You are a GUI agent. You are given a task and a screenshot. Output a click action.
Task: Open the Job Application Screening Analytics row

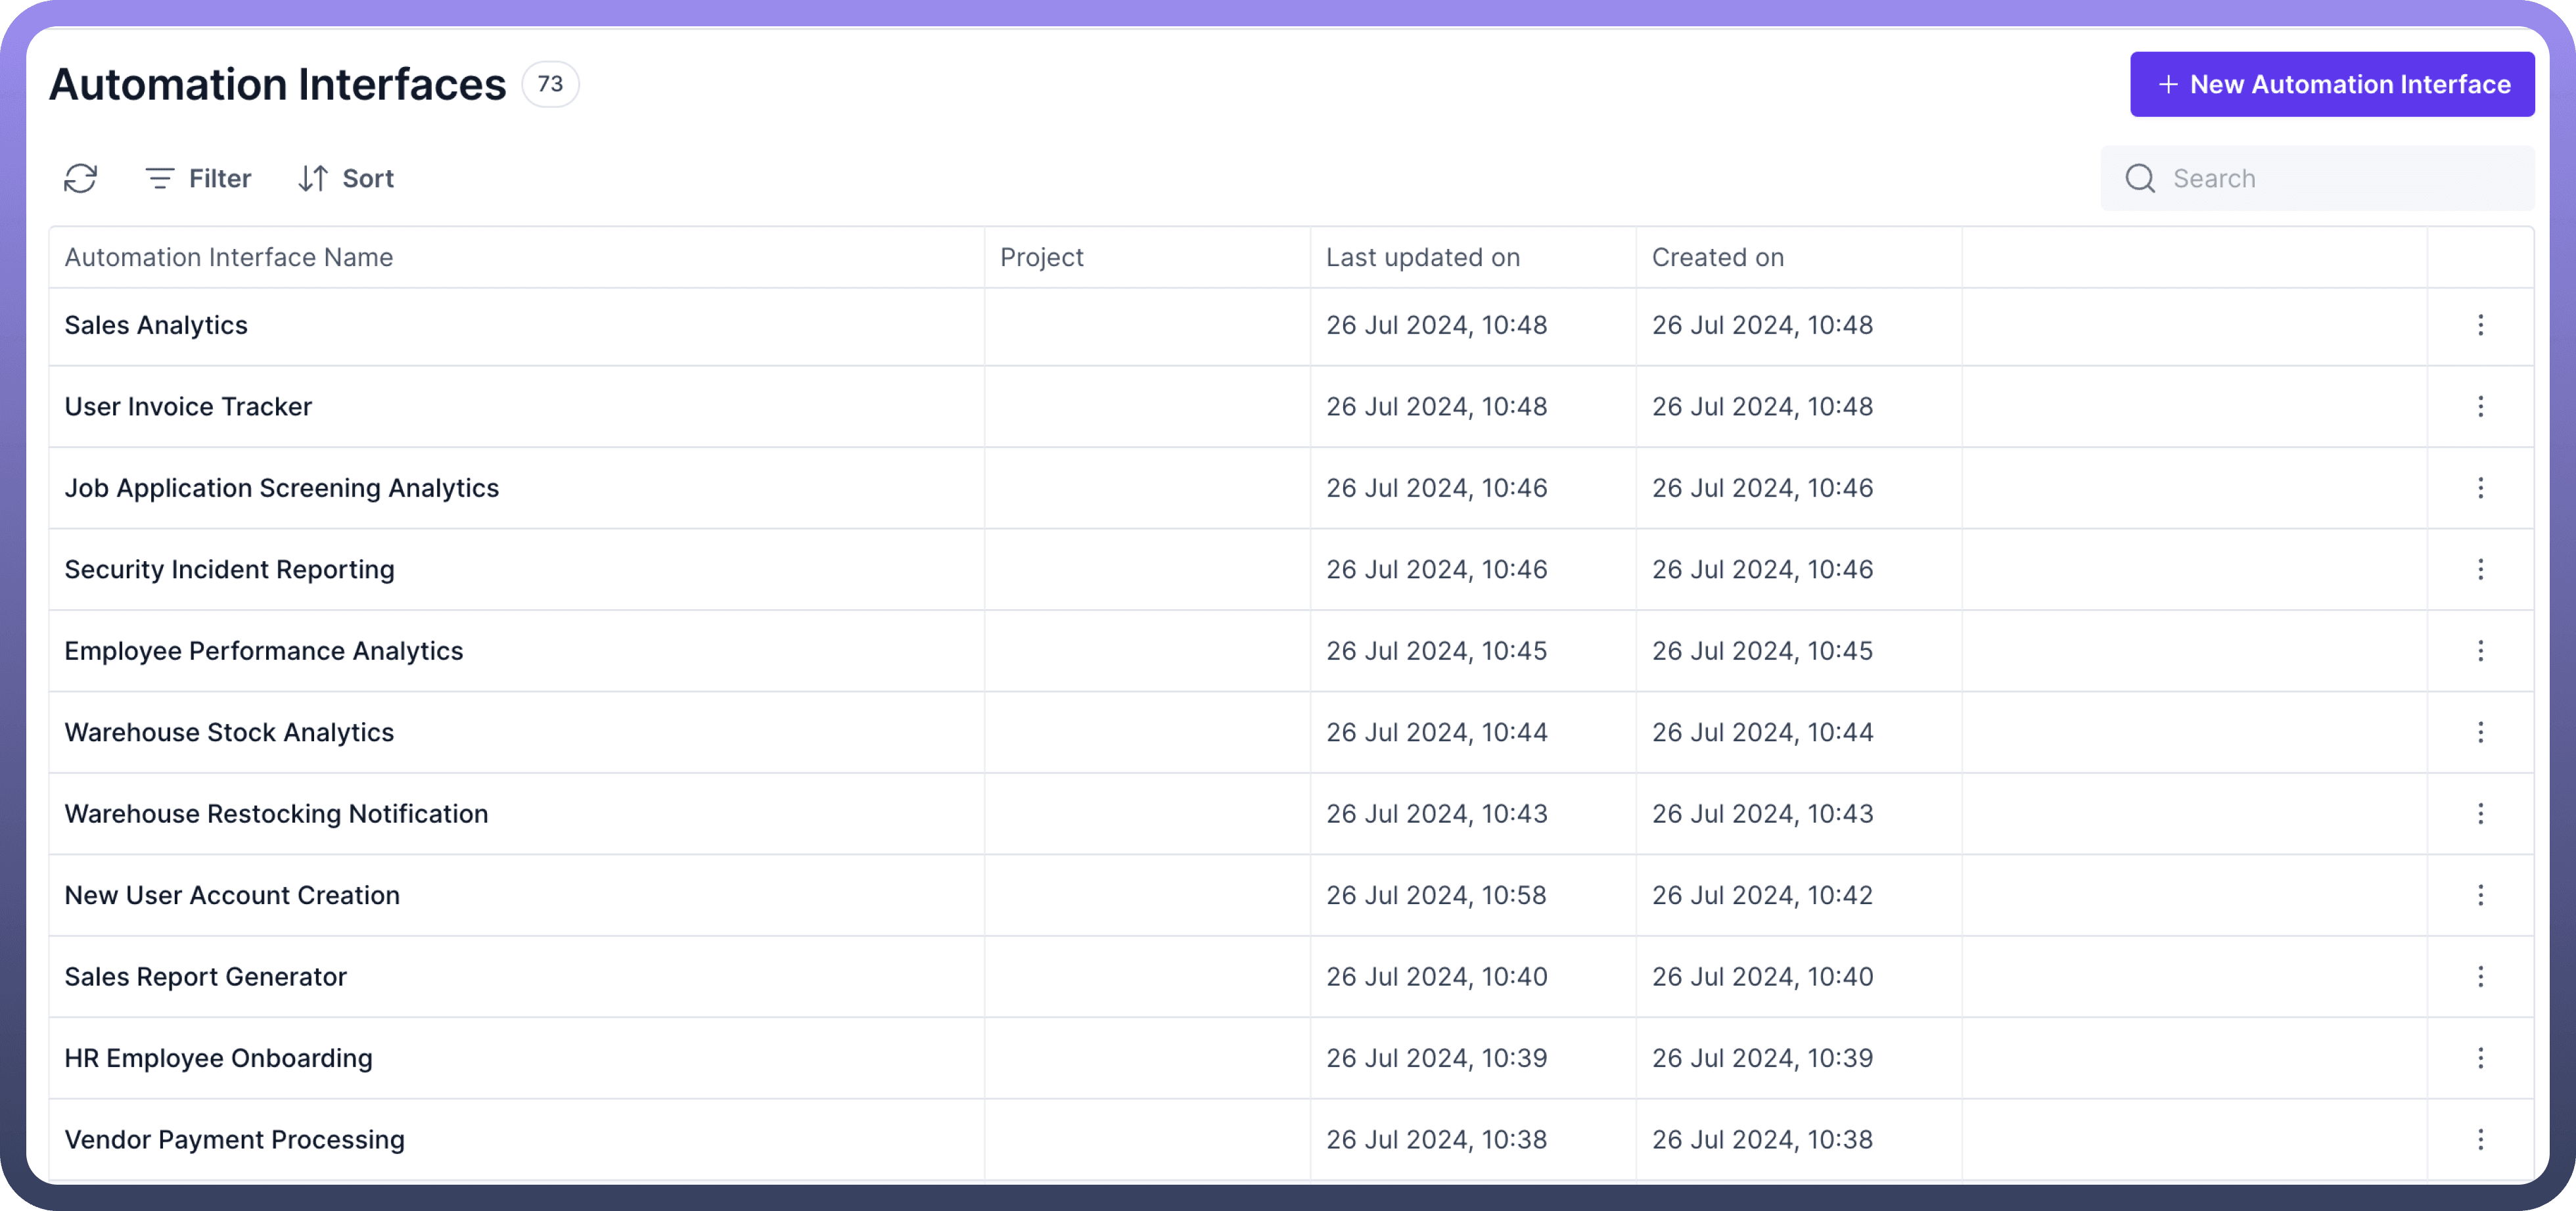point(282,489)
